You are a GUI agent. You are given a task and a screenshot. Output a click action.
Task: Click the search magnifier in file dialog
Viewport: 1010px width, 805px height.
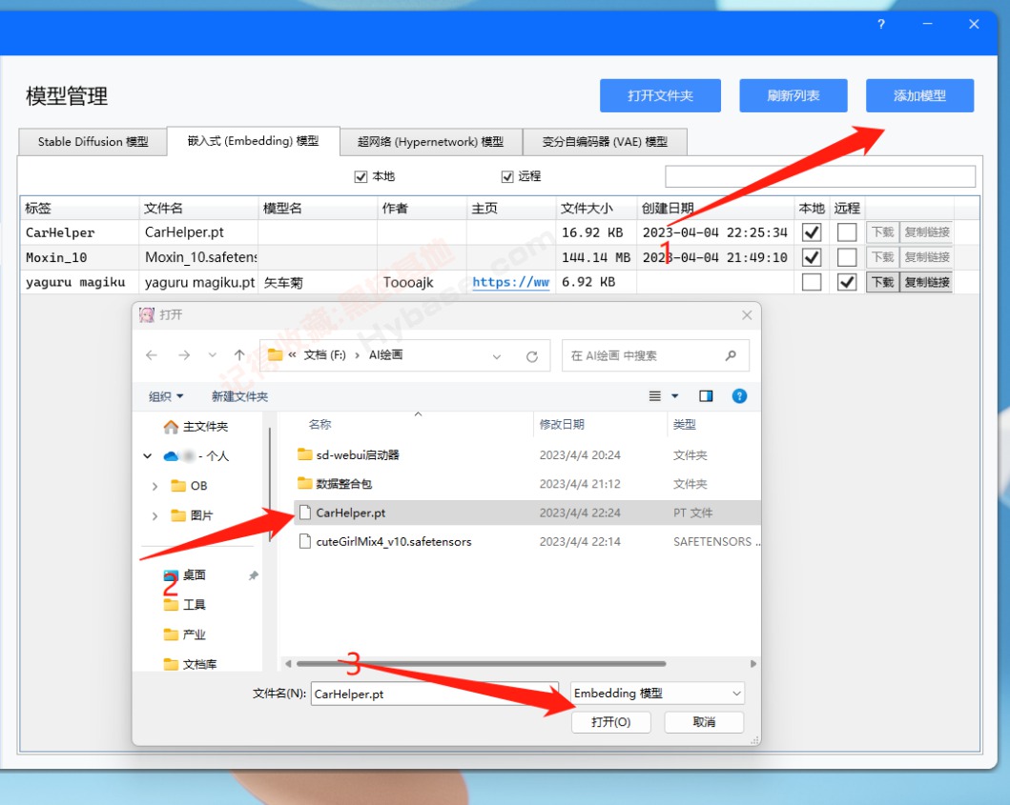pyautogui.click(x=731, y=355)
